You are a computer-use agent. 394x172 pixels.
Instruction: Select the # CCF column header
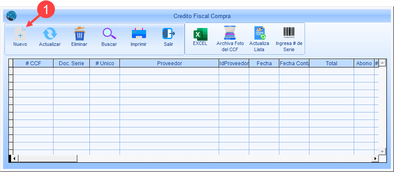point(33,64)
